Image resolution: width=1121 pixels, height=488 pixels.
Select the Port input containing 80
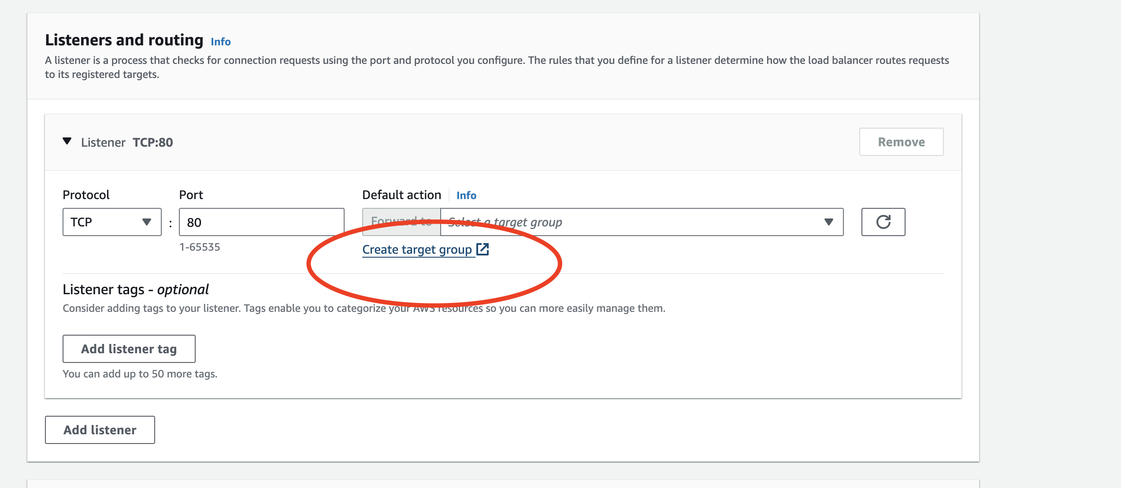261,222
